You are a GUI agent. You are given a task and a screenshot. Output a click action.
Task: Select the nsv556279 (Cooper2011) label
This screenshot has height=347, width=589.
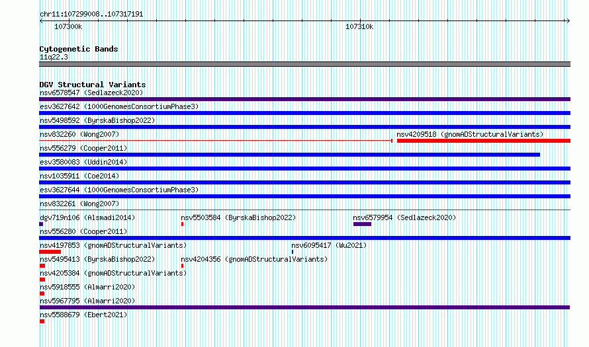click(83, 148)
